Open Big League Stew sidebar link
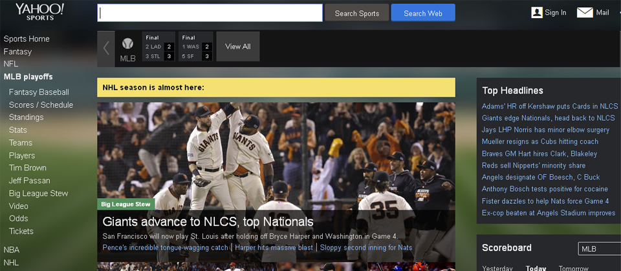 point(38,193)
